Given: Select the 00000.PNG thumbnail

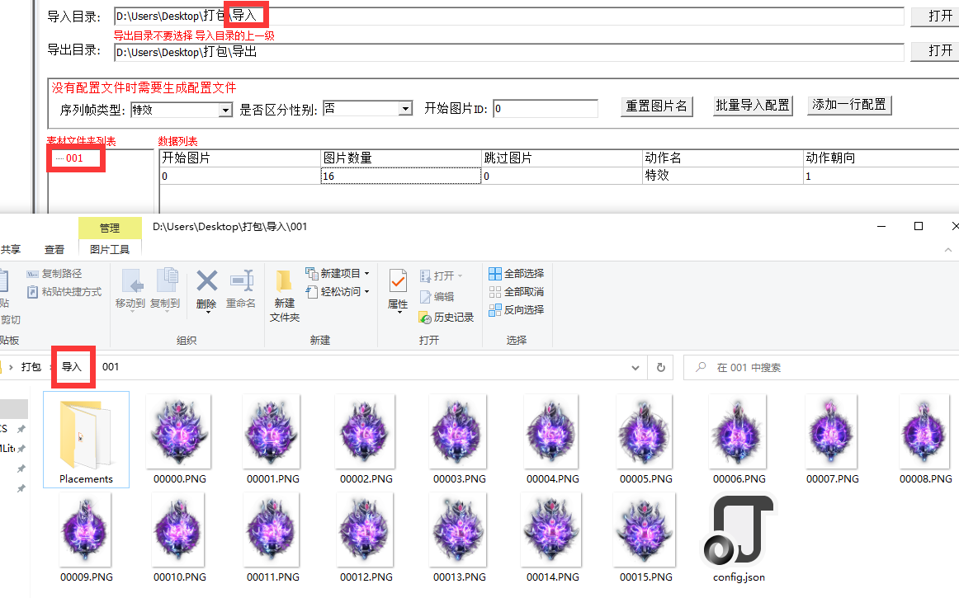Looking at the screenshot, I should pyautogui.click(x=179, y=440).
